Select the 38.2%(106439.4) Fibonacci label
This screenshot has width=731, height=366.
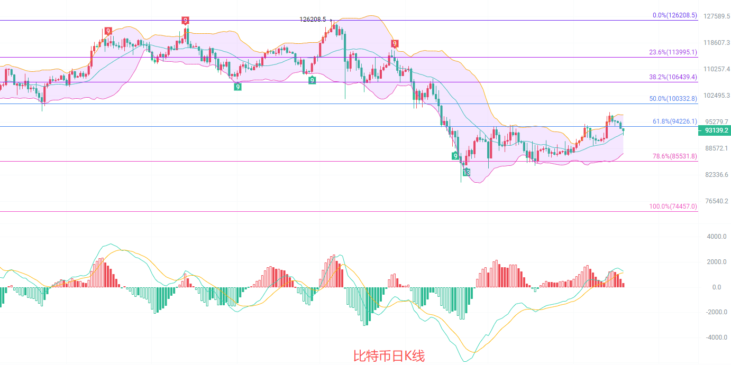tap(673, 77)
